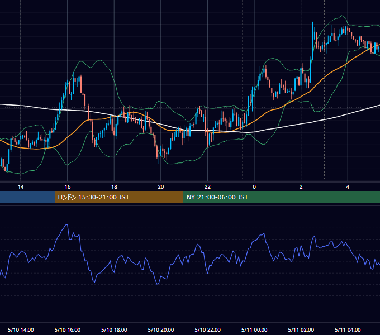The width and height of the screenshot is (380, 335).
Task: Click the 5/11 02:00 date label
Action: [301, 329]
